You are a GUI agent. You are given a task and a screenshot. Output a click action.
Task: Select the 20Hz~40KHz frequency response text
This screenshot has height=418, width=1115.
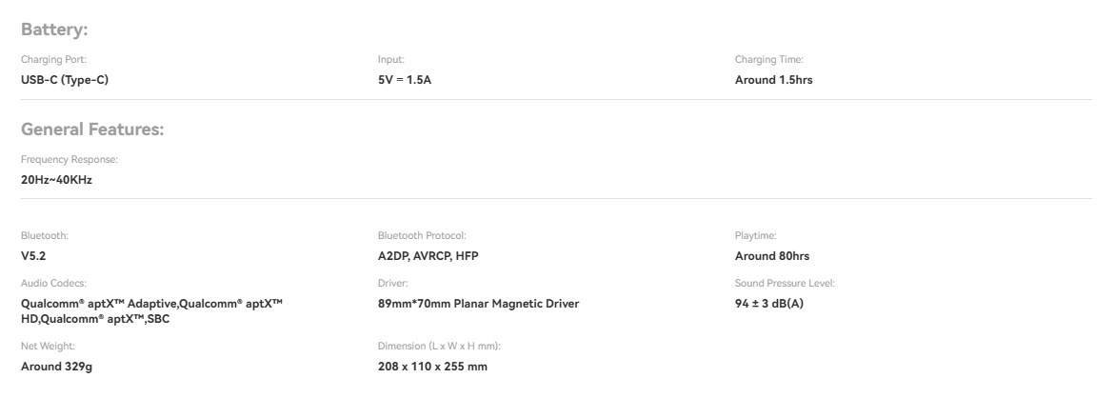[x=56, y=179]
